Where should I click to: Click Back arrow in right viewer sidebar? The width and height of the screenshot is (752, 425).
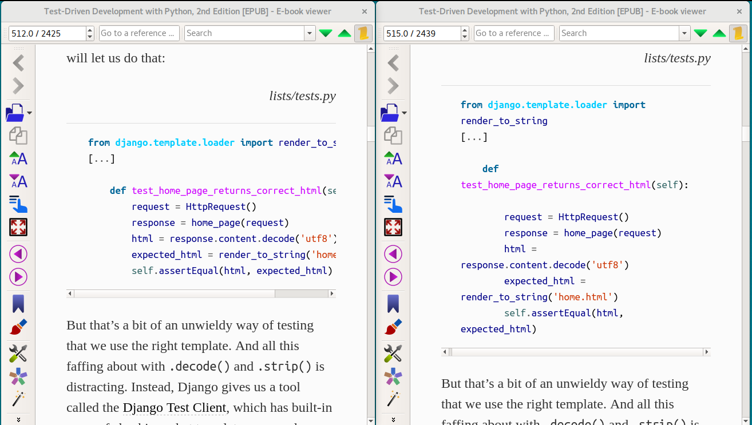pyautogui.click(x=393, y=63)
